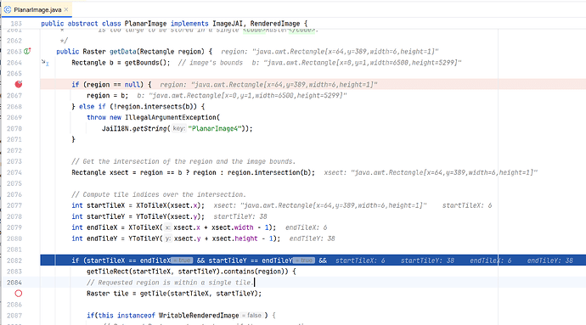Click the sticky header 'PlanarImage' class name

coord(145,24)
